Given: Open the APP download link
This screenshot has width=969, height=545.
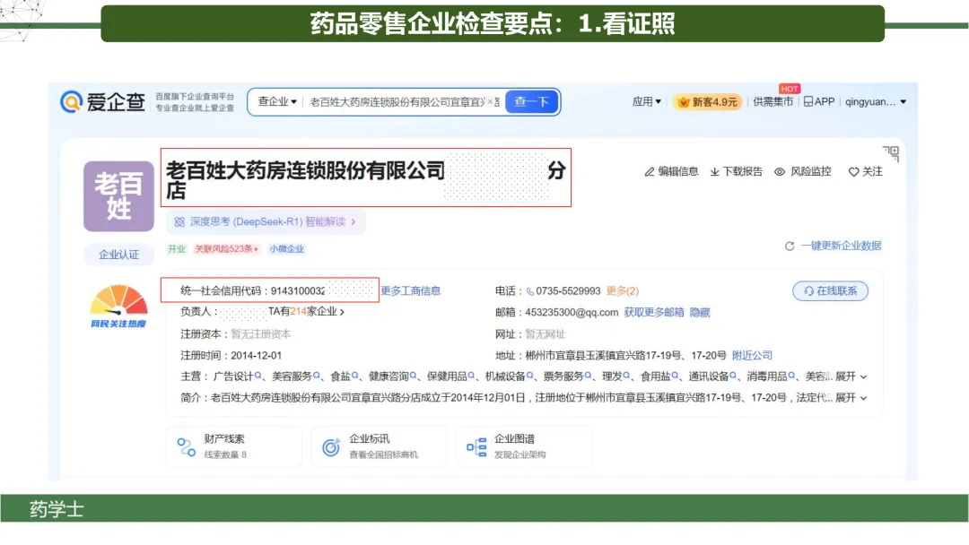Looking at the screenshot, I should click(x=819, y=102).
